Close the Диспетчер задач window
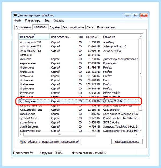The height and width of the screenshot is (168, 161). [x=144, y=15]
